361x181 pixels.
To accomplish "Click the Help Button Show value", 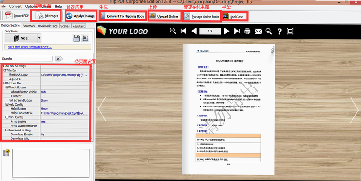I will coord(44,109).
